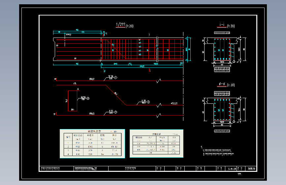Click the left rebar quantity table
Screen dimensions: 286x185
coord(92,144)
